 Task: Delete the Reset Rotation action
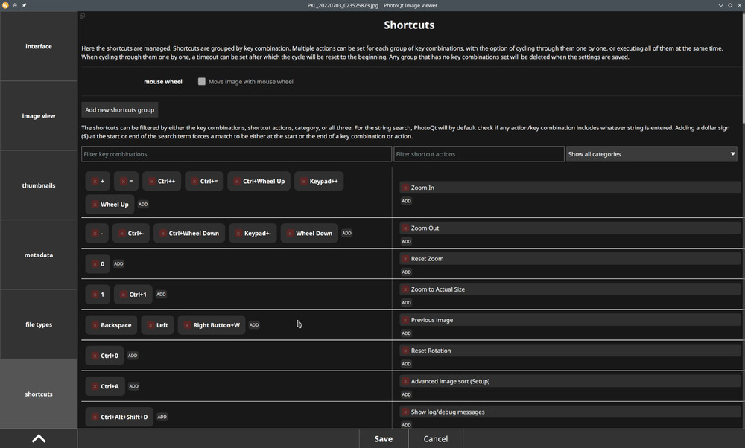tap(405, 351)
